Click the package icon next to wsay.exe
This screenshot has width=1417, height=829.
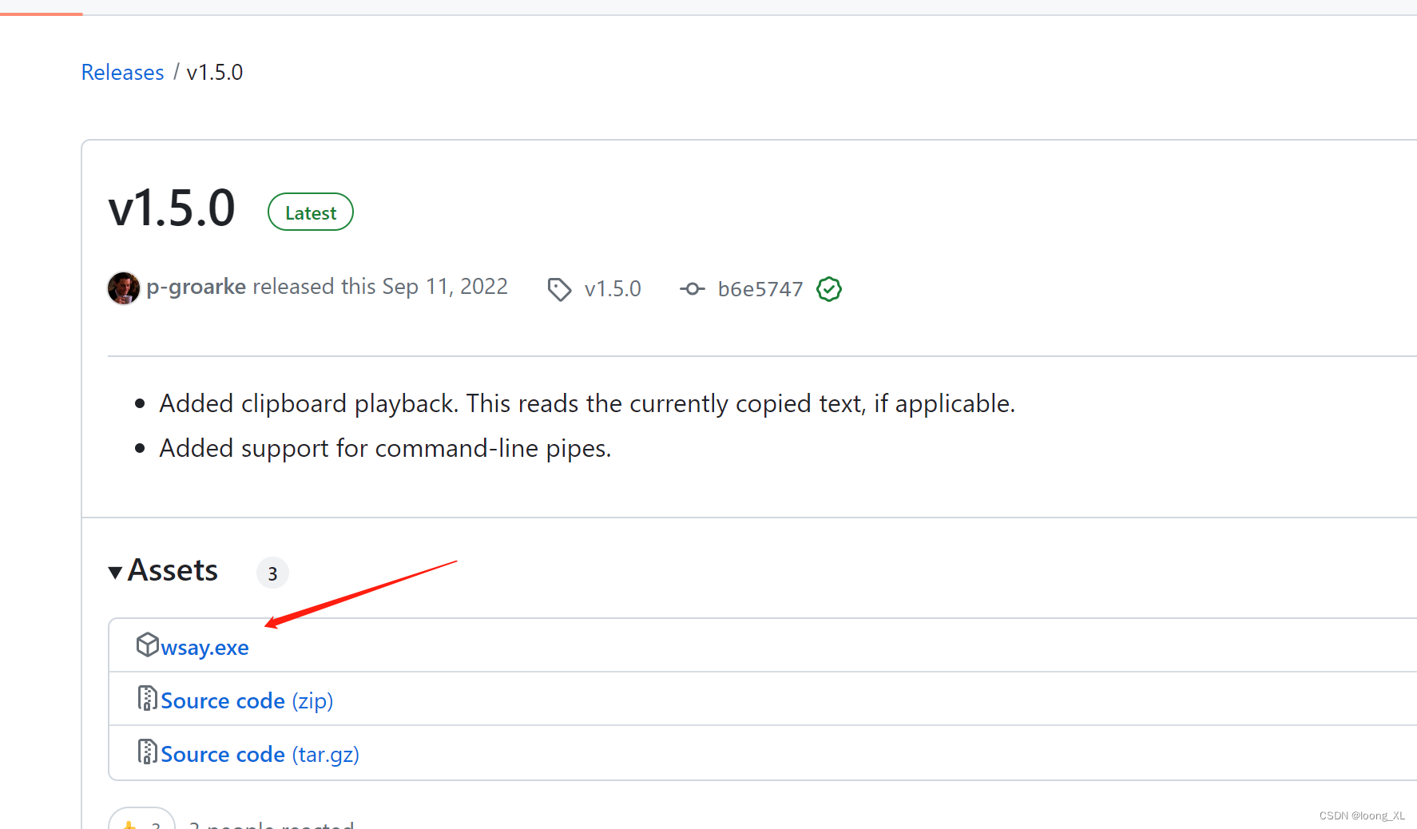point(148,645)
